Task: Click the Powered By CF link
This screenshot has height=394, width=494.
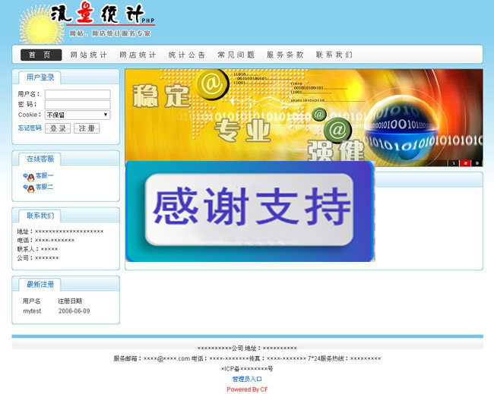Action: [x=247, y=389]
